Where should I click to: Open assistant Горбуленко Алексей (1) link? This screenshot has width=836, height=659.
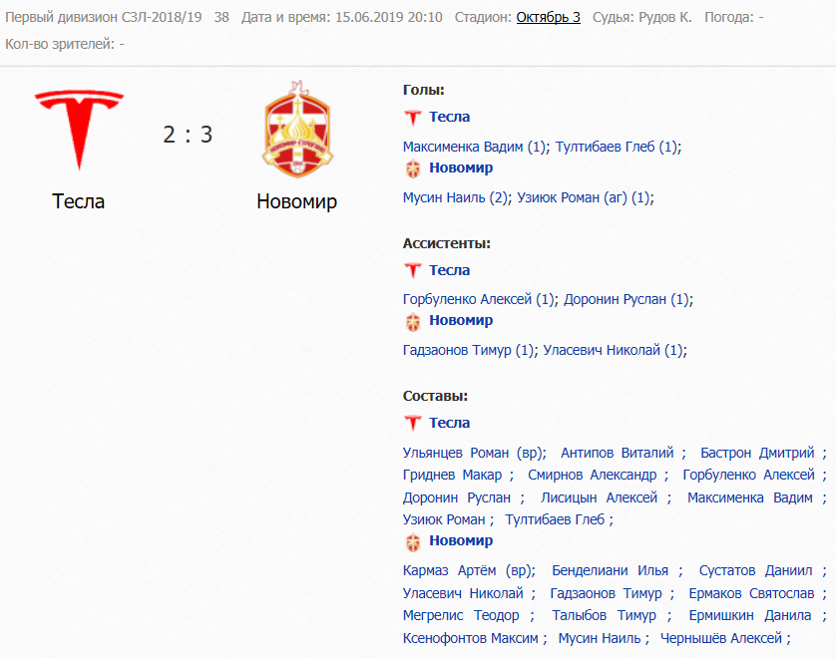pyautogui.click(x=478, y=299)
